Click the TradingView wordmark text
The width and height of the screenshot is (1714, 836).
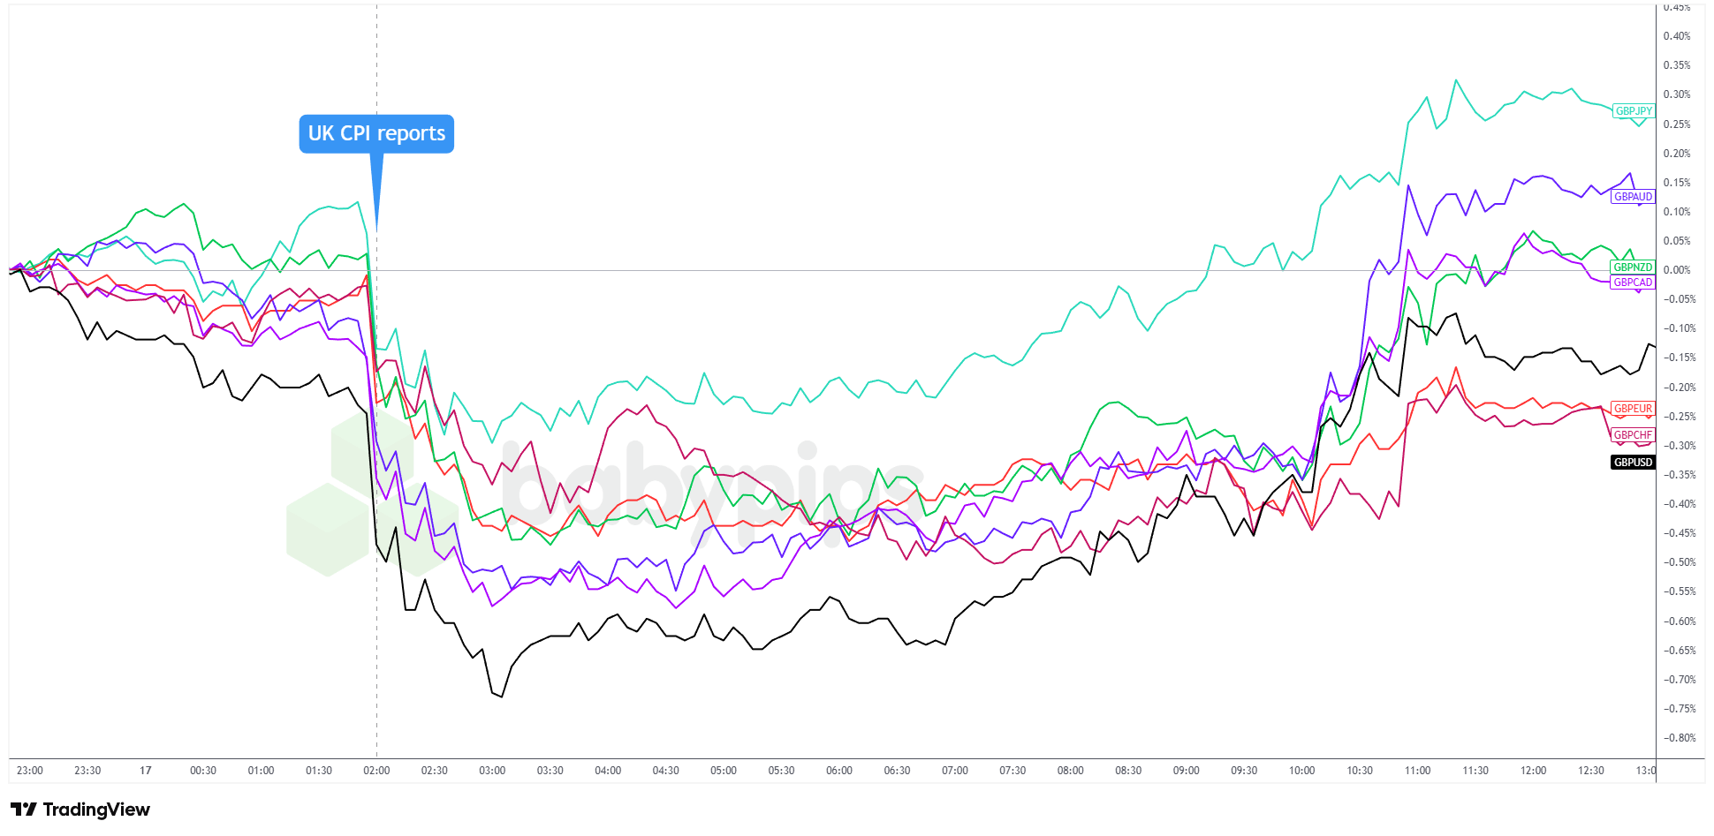96,810
